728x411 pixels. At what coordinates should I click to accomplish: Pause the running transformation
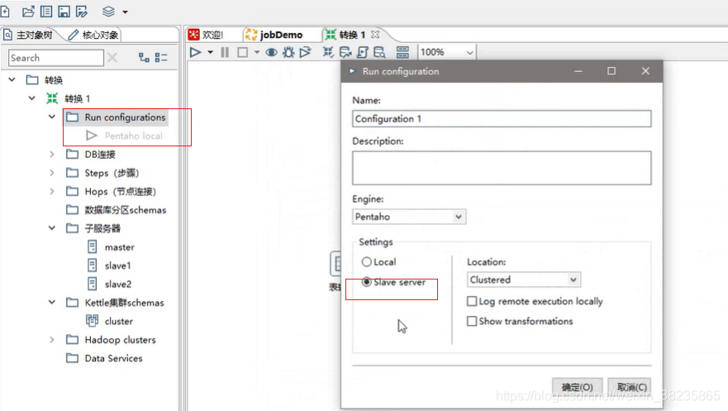[x=225, y=52]
